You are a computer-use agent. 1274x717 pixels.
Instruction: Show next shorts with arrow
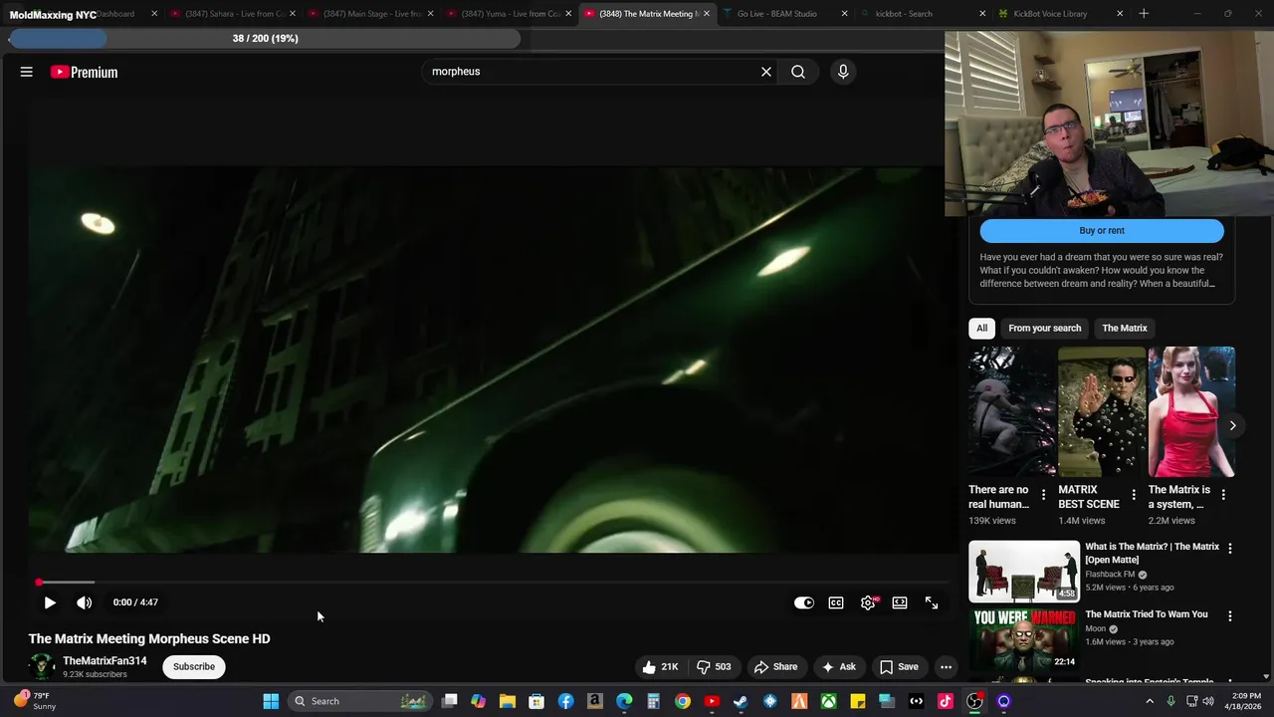[x=1232, y=425]
